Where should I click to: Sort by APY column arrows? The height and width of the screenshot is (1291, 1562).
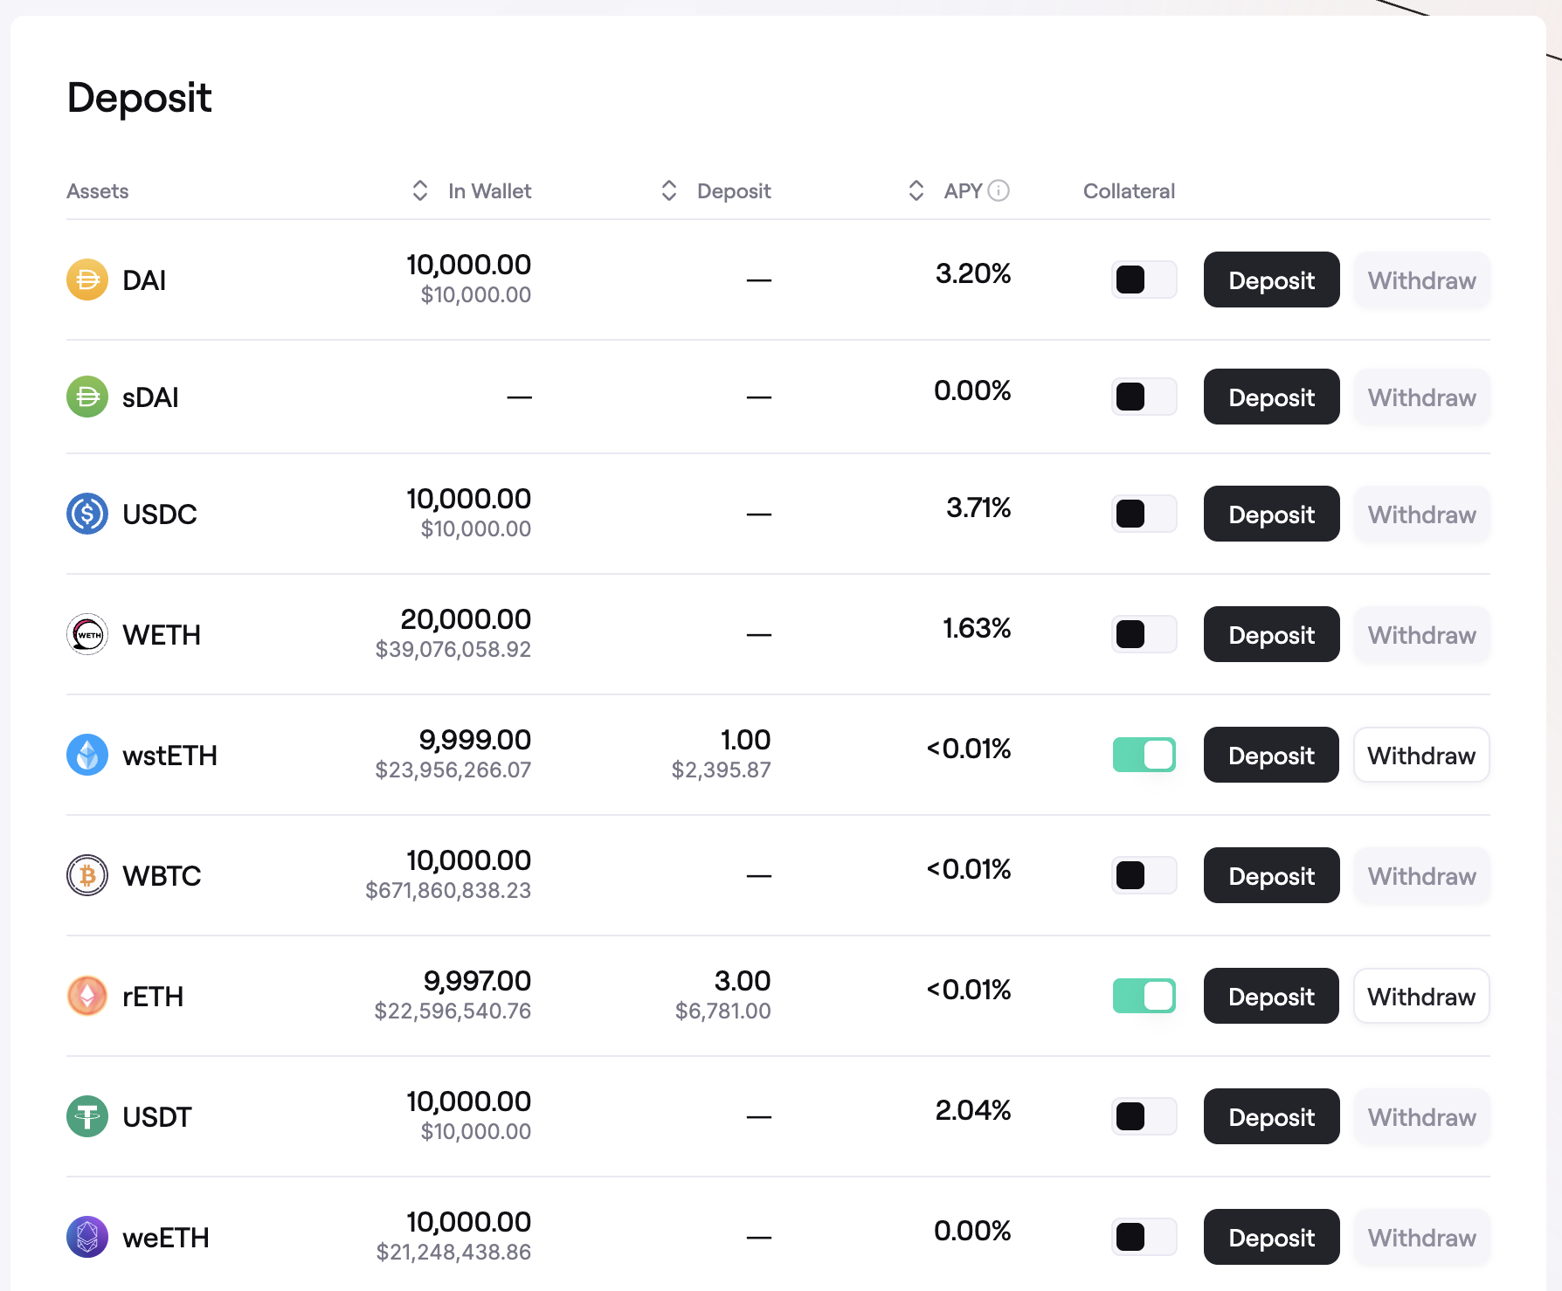tap(916, 190)
